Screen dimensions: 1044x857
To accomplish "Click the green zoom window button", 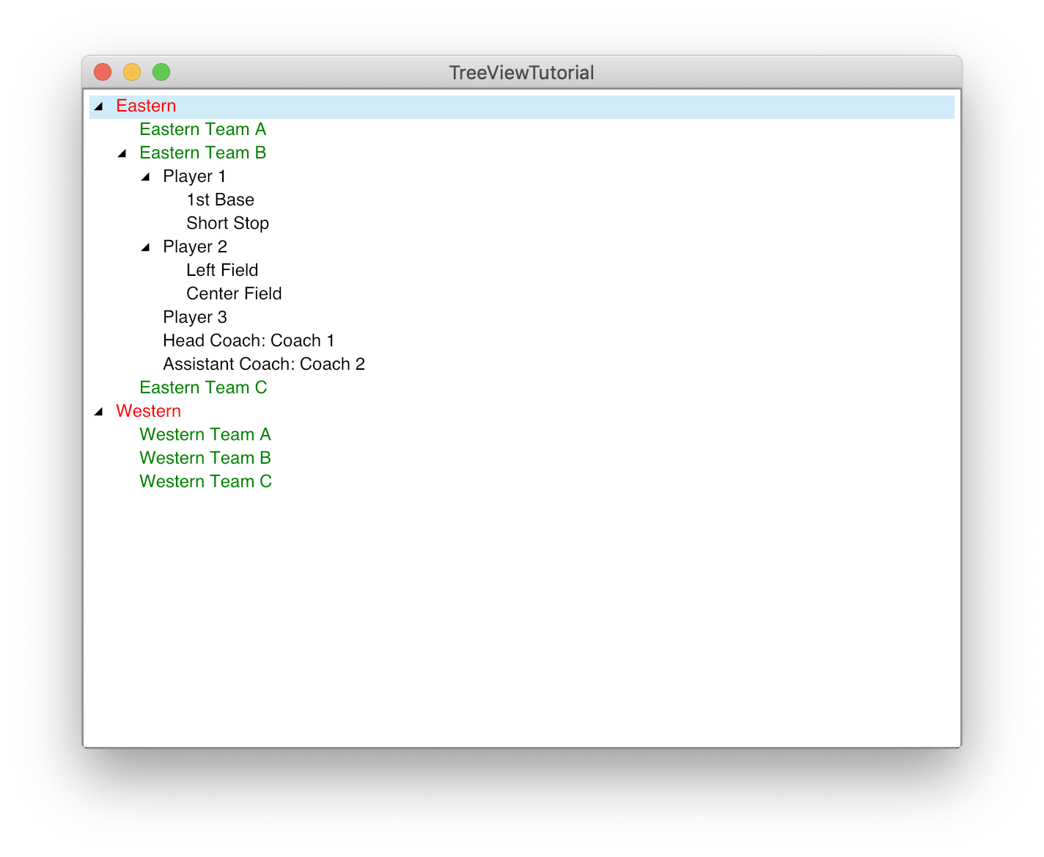I will tap(161, 72).
